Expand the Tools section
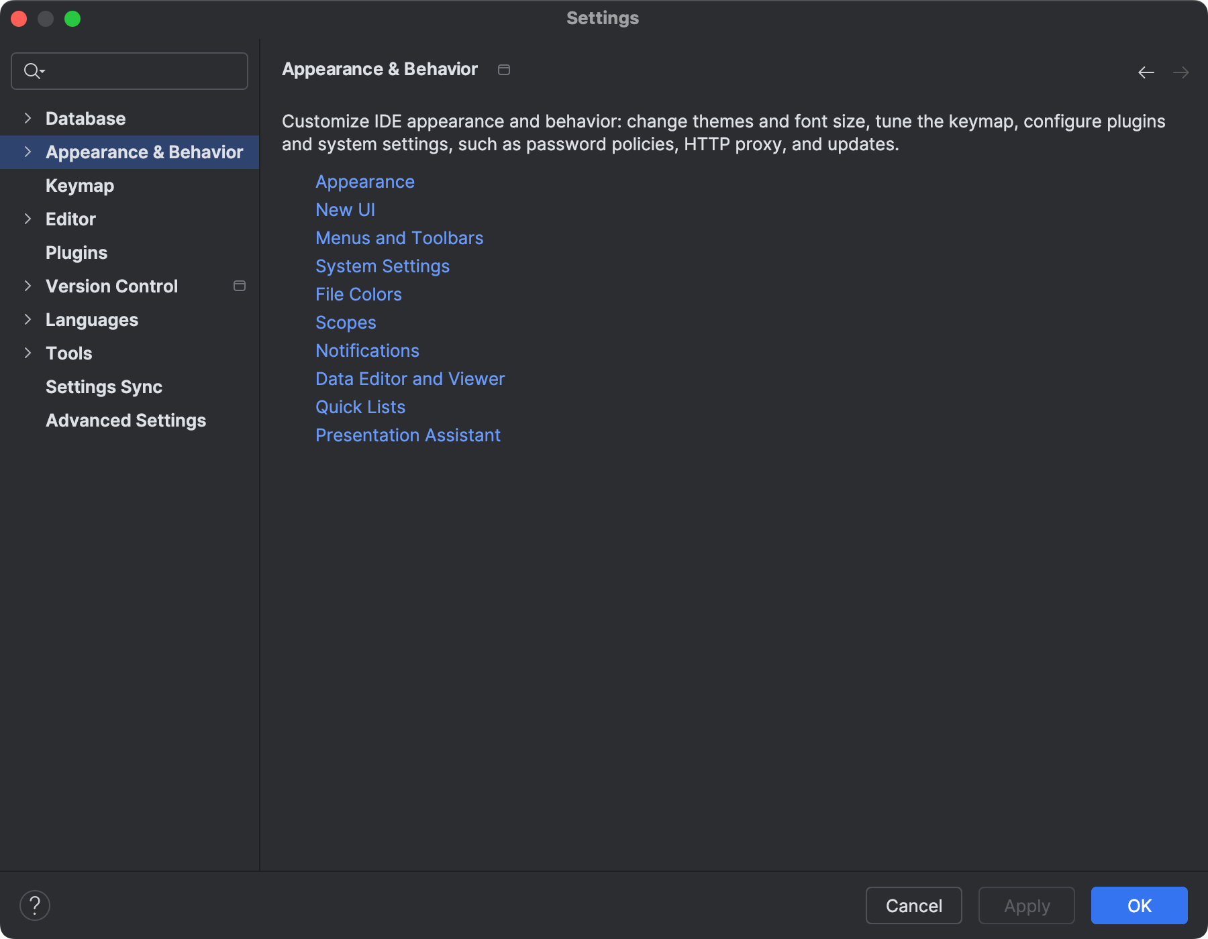The height and width of the screenshot is (939, 1208). point(28,353)
